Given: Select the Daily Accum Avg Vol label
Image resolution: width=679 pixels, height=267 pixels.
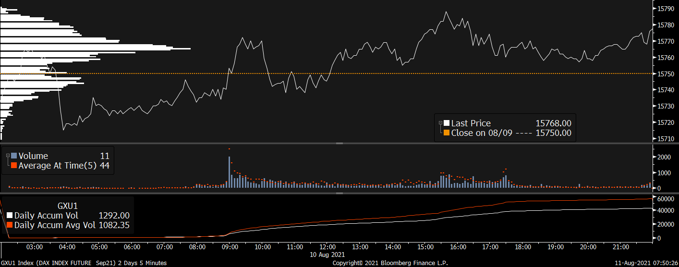Looking at the screenshot, I should pos(55,225).
